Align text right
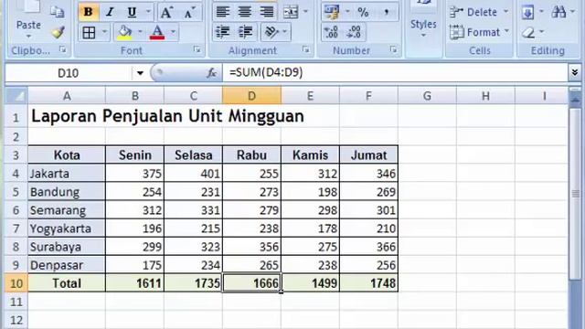The image size is (585, 329). pyautogui.click(x=266, y=12)
